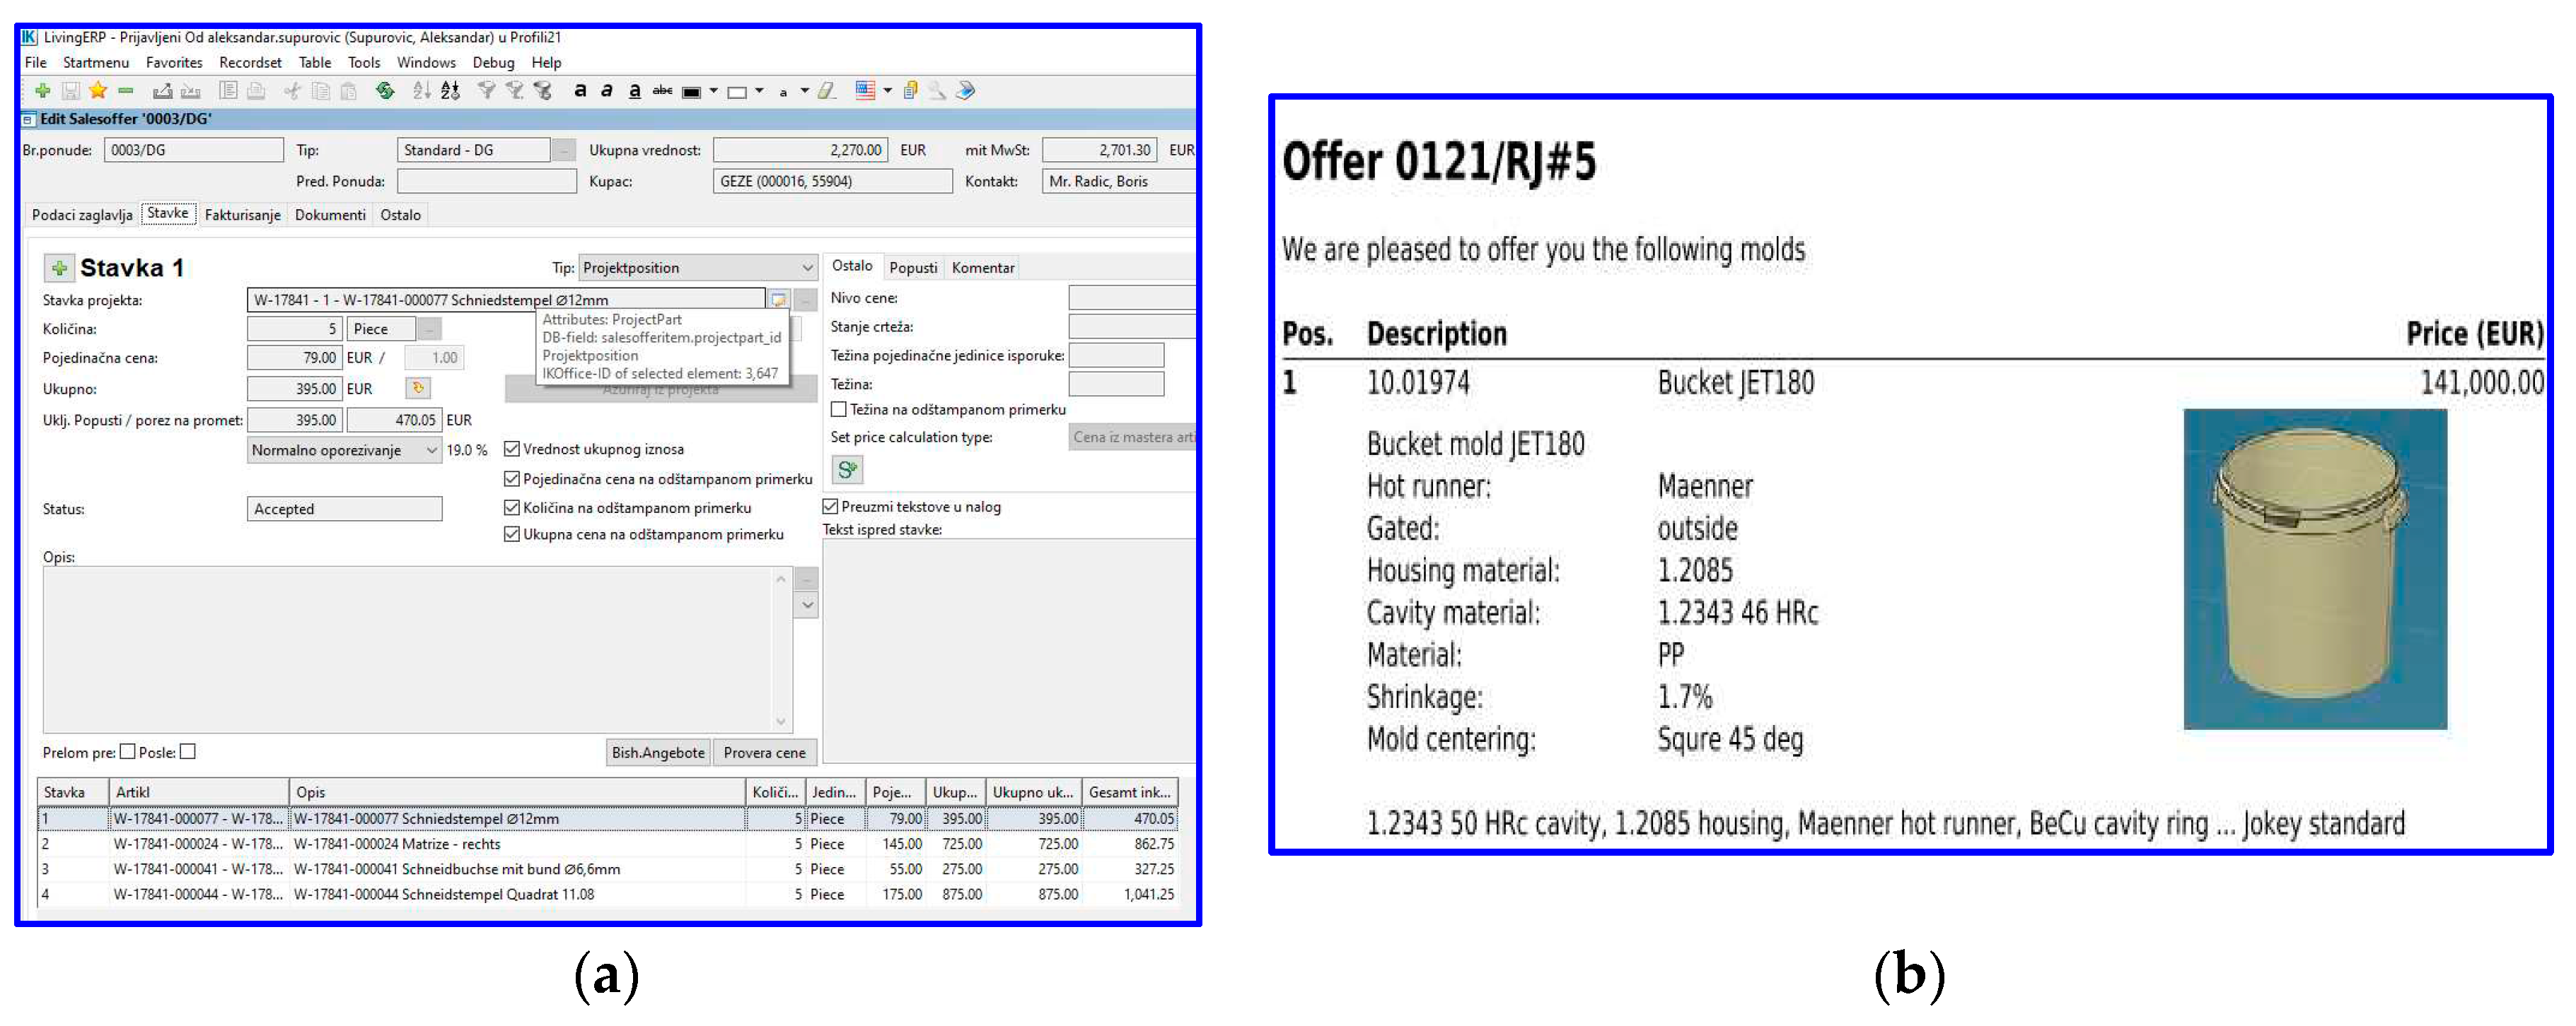This screenshot has height=1026, width=2576.
Task: Enable 'Težina na odštampanom primerku' checkbox
Action: pos(839,410)
